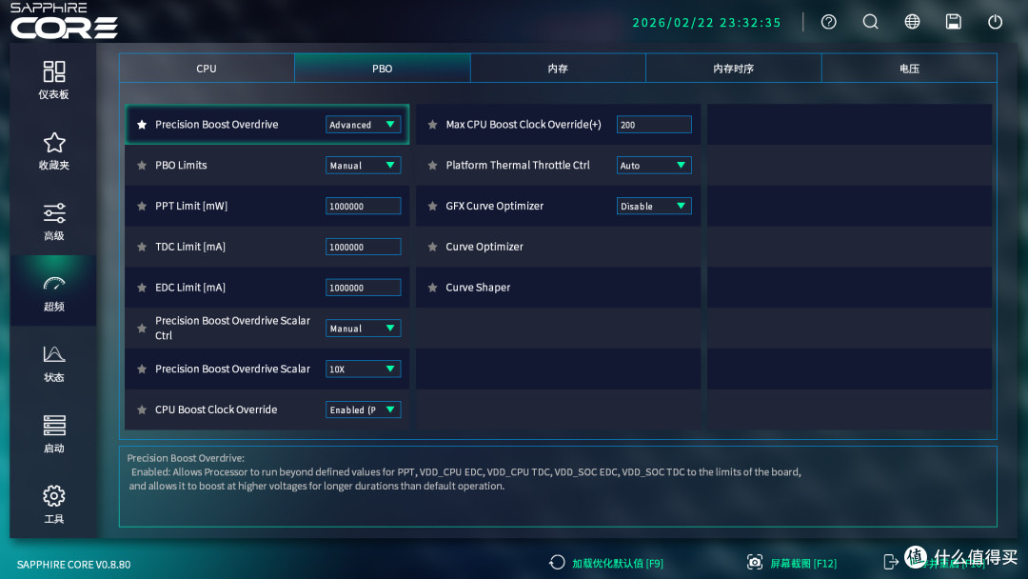The width and height of the screenshot is (1028, 579).
Task: Toggle favorite star for Precision Boost Overdrive Scalar 10X
Action: click(142, 369)
